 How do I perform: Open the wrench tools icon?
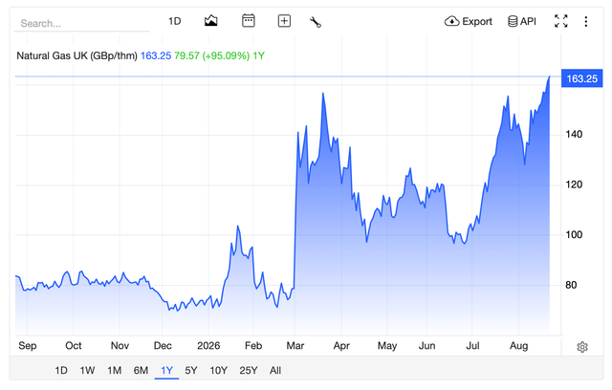click(316, 22)
